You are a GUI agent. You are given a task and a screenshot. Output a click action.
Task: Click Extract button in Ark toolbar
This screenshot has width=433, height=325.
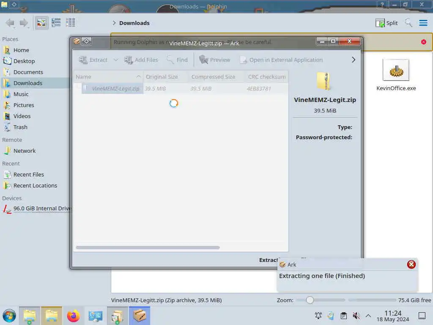tap(93, 60)
